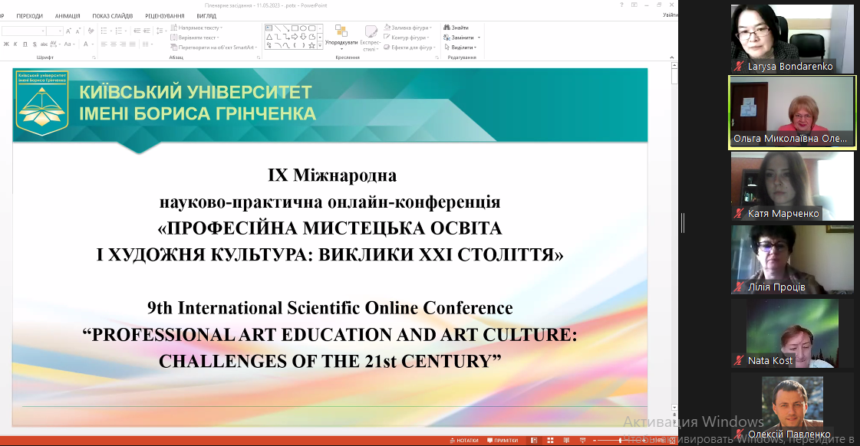Open the Нотатки notes pane
The image size is (860, 446).
(464, 441)
